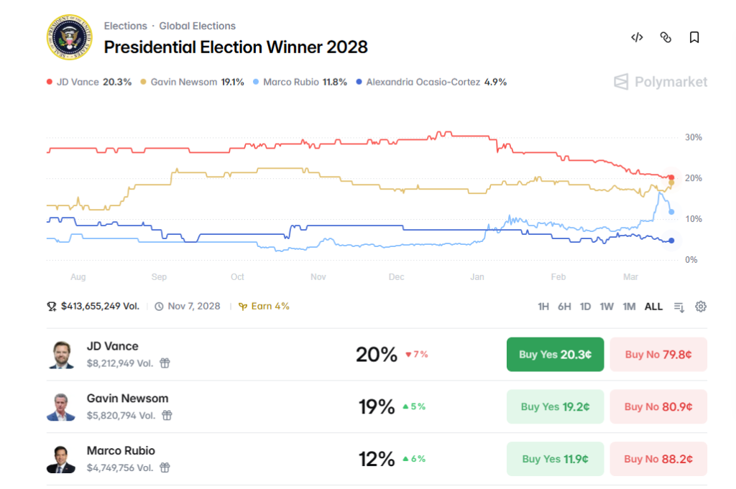Toggle Marco Rubio series in chart legend
Viewport: 736px width, 489px height.
click(254, 82)
